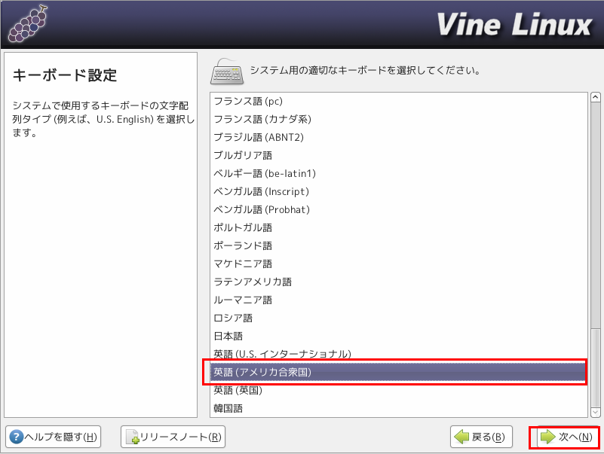
Task: Select 日本語 keyboard
Action: (399, 337)
